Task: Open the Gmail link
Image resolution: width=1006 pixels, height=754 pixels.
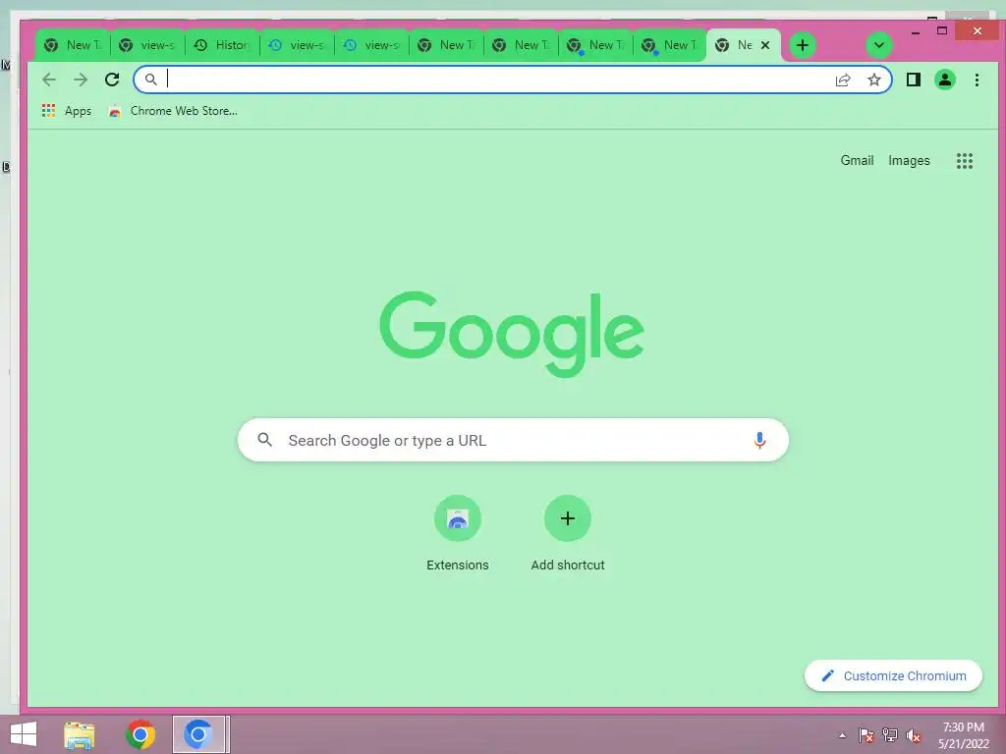Action: (857, 160)
